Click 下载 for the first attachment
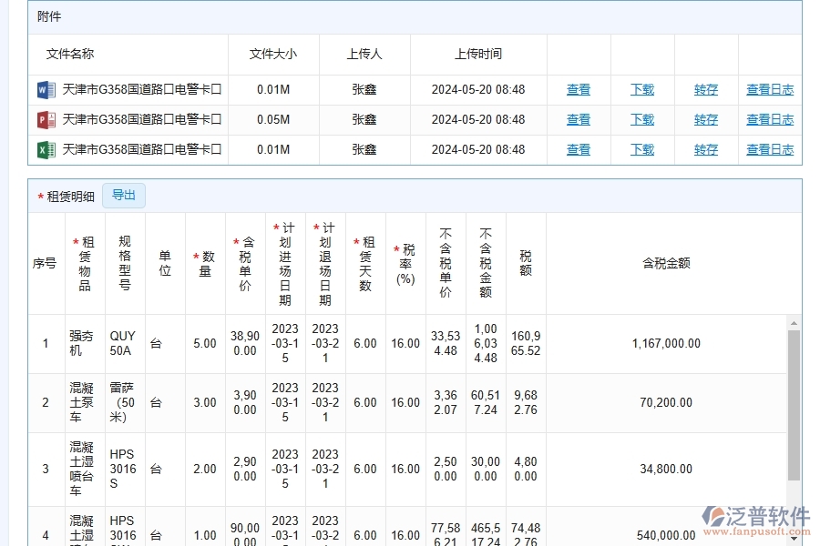Image resolution: width=820 pixels, height=546 pixels. (641, 90)
